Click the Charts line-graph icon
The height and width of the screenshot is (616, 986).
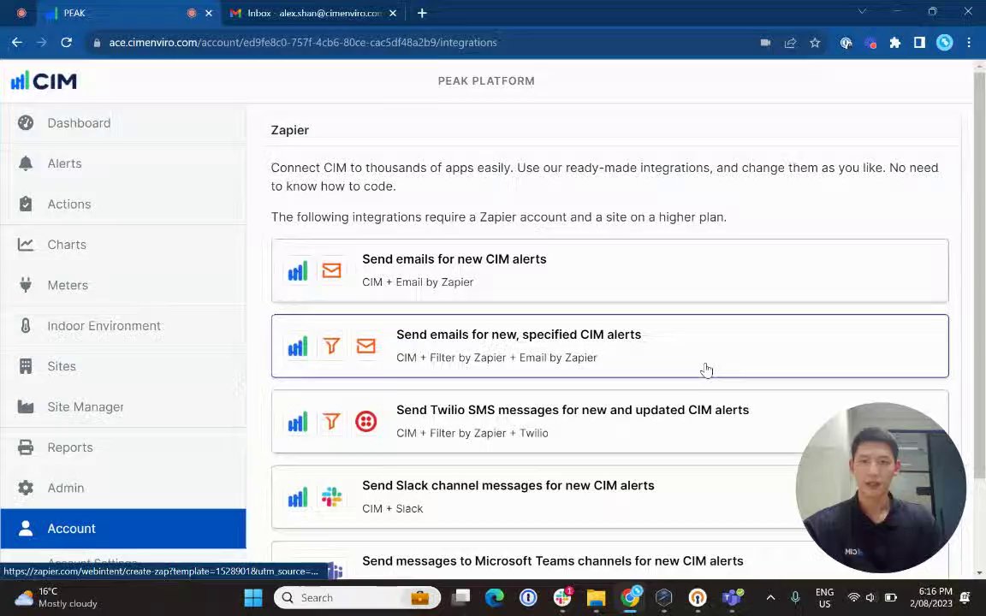26,245
